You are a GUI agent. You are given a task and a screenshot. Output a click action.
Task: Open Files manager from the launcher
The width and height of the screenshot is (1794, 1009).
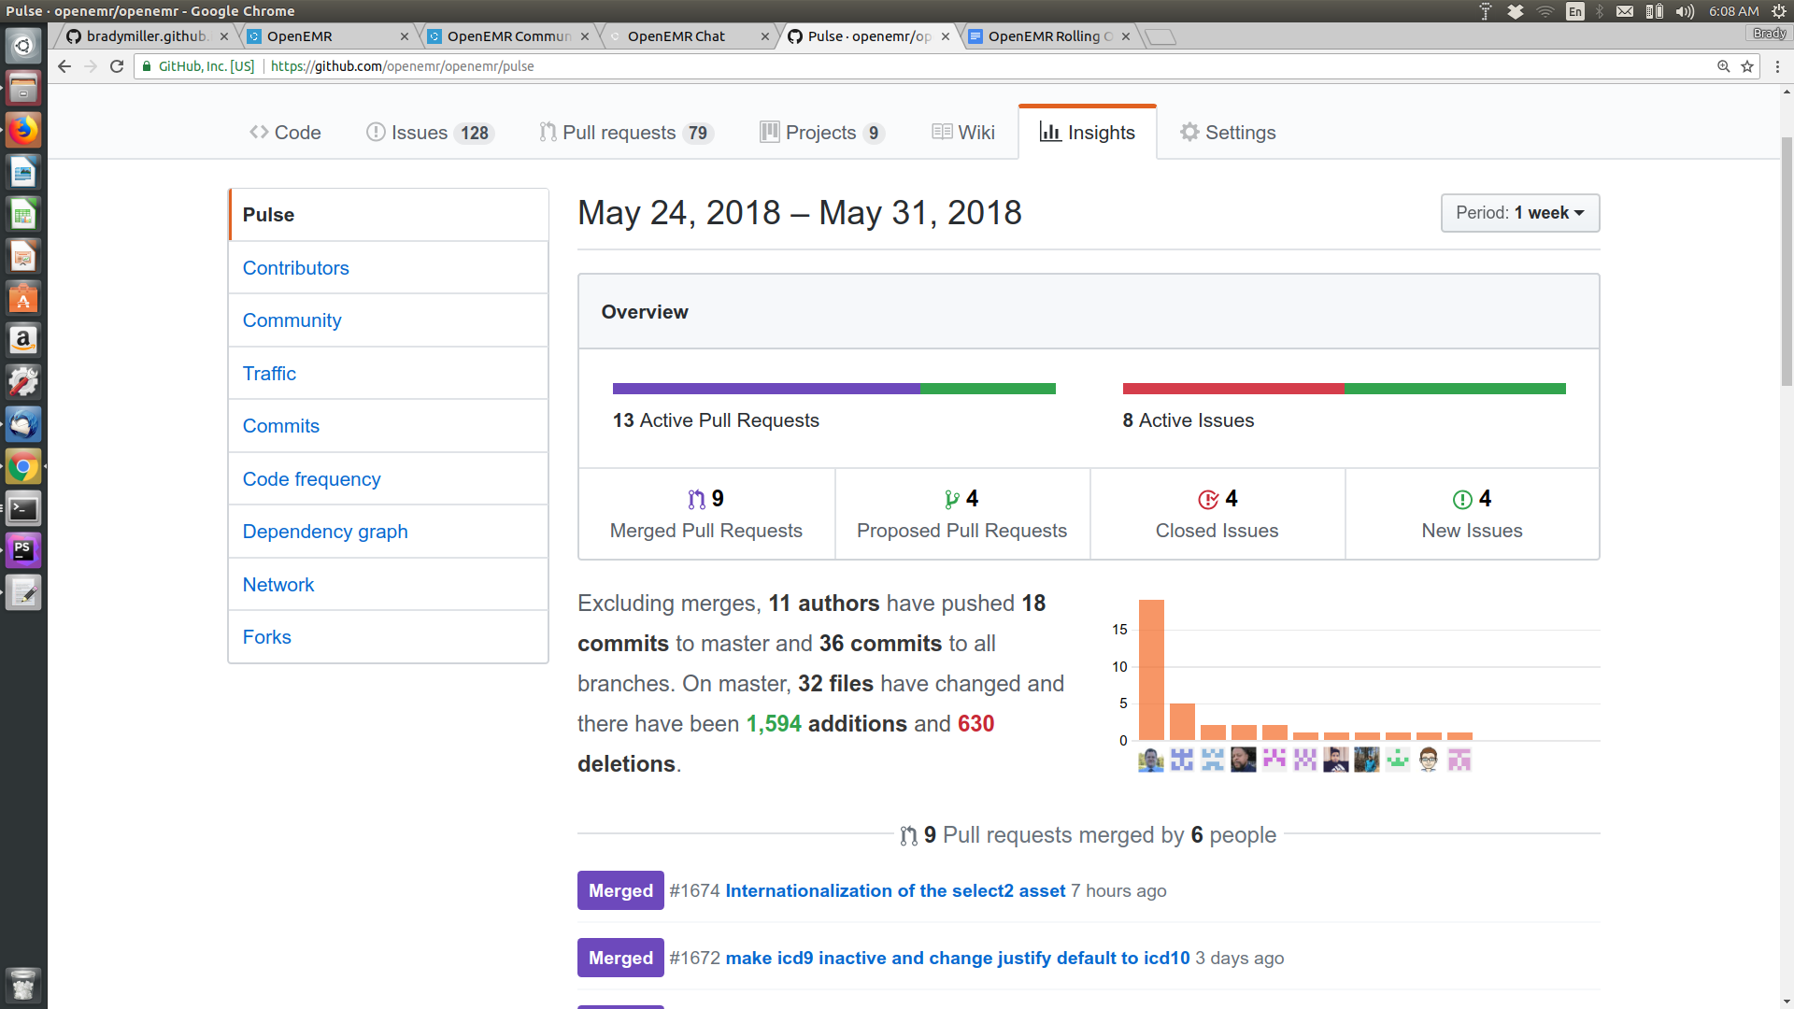tap(23, 88)
